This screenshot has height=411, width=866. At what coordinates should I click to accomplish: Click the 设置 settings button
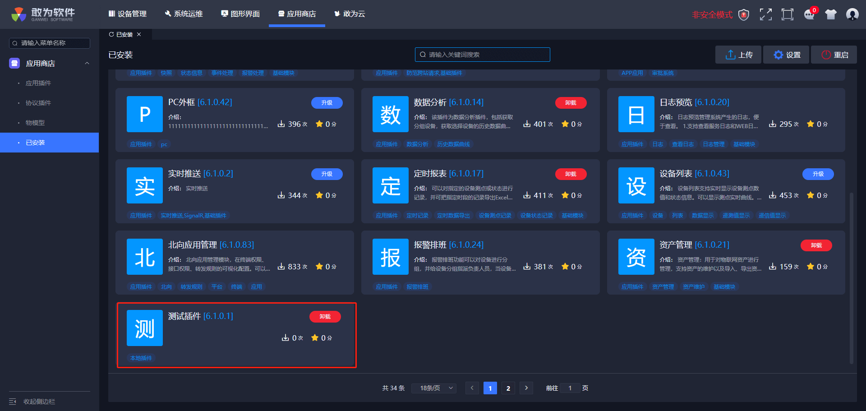pos(787,55)
